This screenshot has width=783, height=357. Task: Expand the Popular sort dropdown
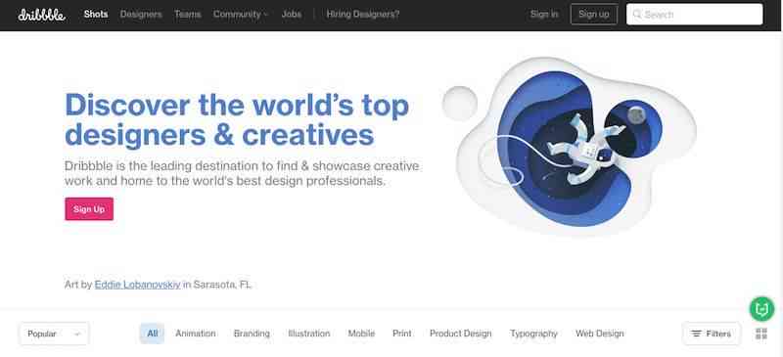click(54, 334)
